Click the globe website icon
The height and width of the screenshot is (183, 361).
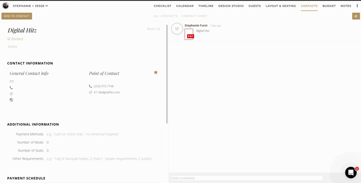pyautogui.click(x=11, y=100)
